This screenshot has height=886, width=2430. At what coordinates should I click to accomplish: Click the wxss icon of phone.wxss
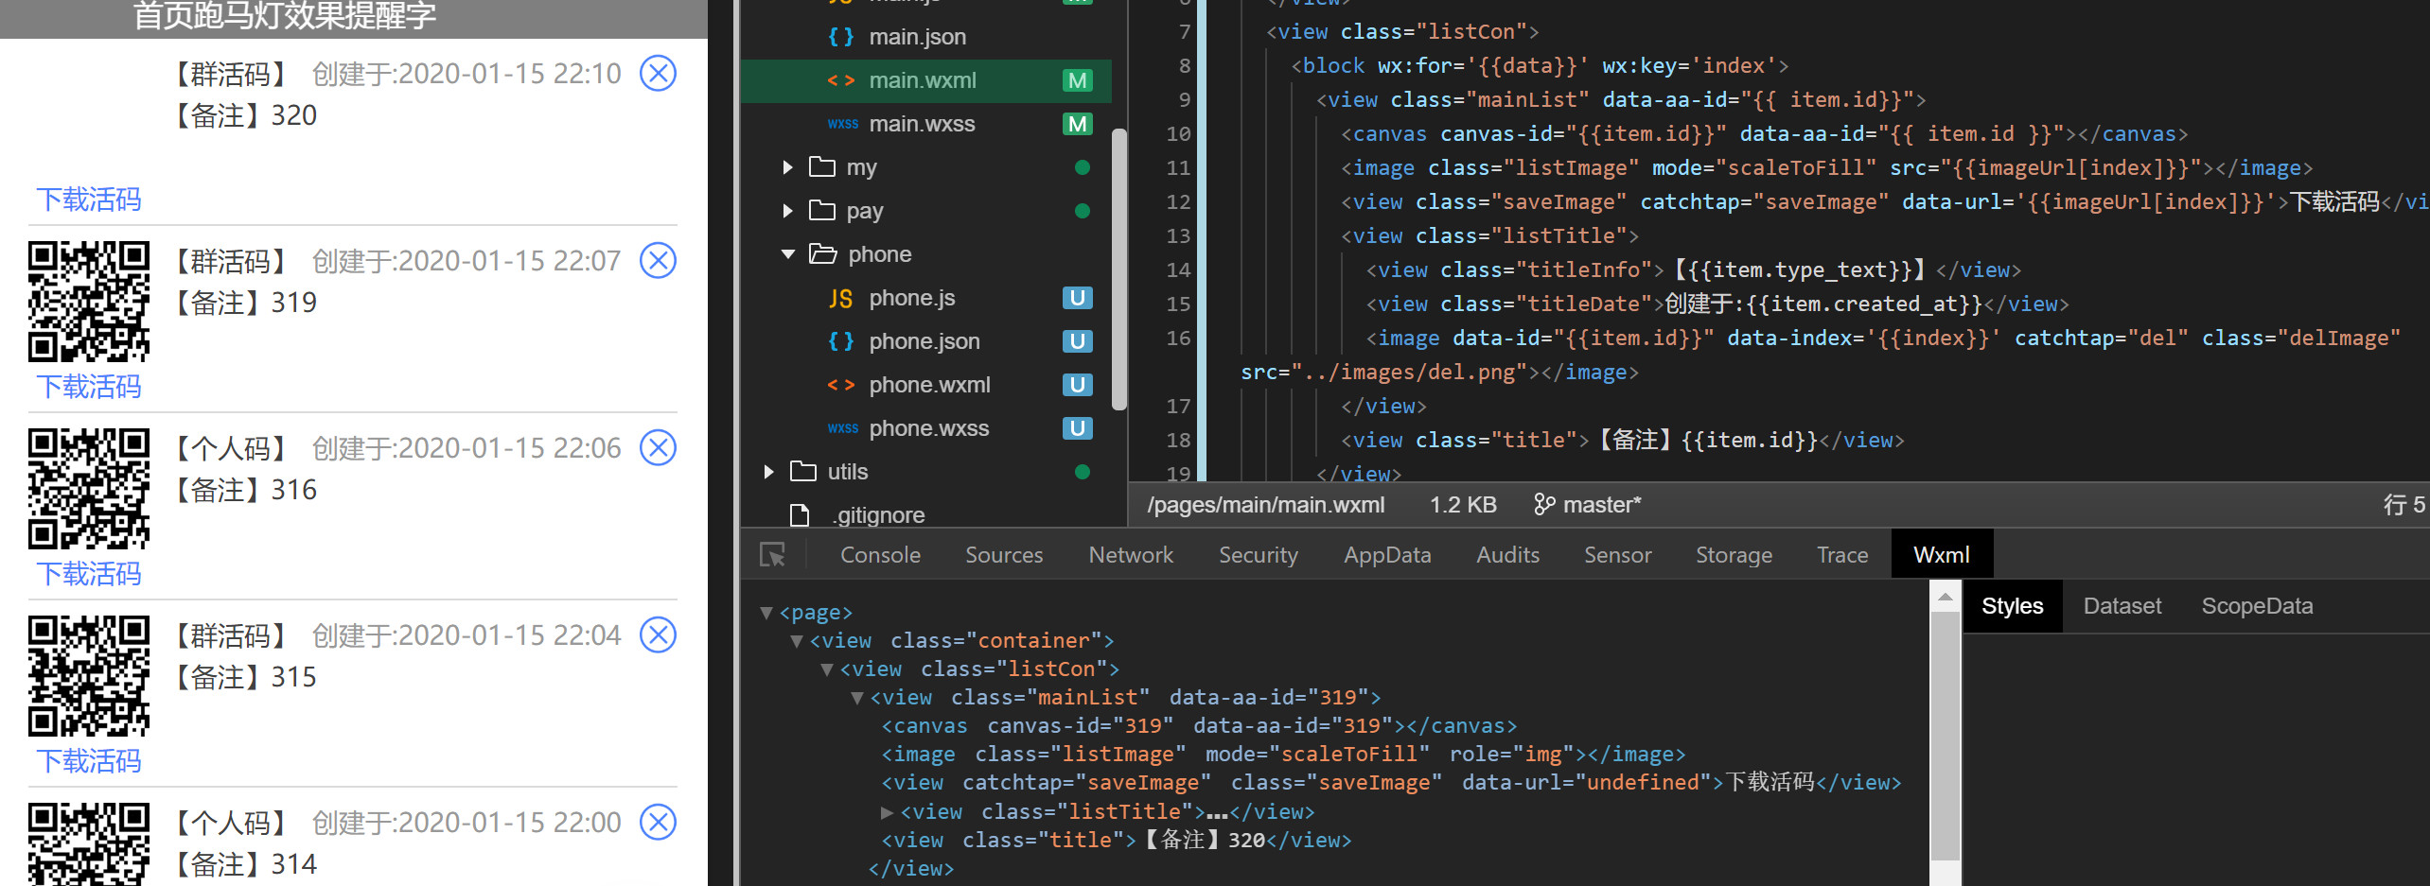(x=842, y=428)
